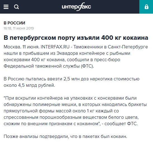Open search with the magnifier icon
Viewport: 153px width, 143px height.
16,7
